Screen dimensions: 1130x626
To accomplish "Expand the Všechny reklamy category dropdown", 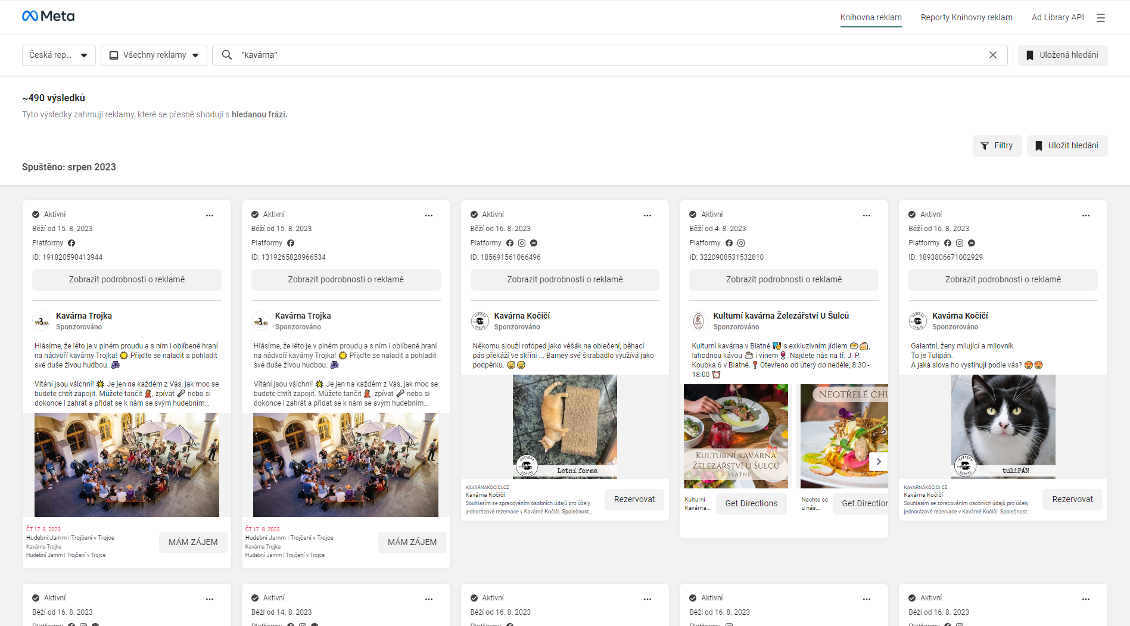I will (x=154, y=55).
